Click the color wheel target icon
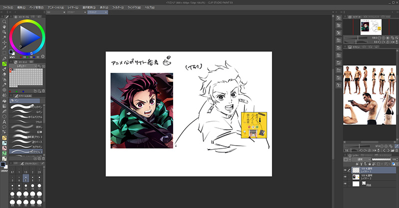This screenshot has height=208, width=399. (x=43, y=56)
